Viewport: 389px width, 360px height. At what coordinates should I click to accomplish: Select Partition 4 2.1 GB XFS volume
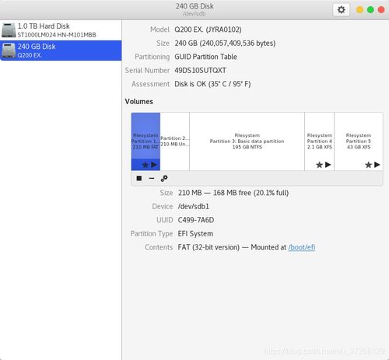pos(320,142)
